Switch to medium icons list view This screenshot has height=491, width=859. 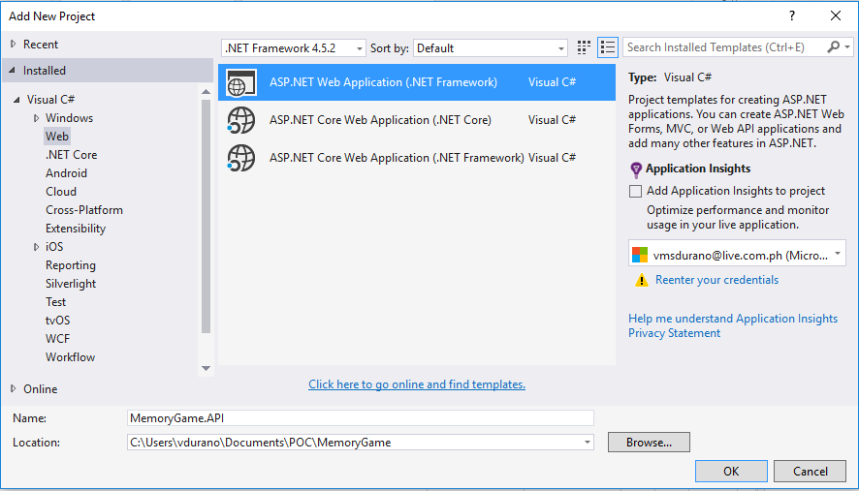(x=608, y=47)
